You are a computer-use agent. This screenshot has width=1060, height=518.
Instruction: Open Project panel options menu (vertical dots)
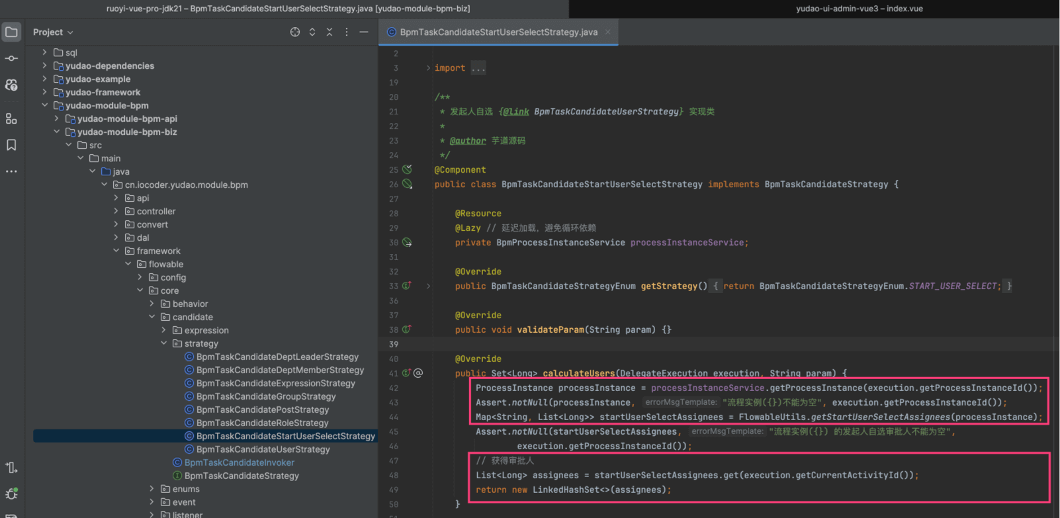point(347,32)
